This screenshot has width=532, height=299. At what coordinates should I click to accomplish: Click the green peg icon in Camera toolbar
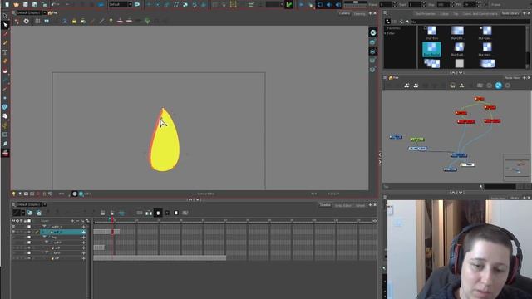pyautogui.click(x=148, y=21)
